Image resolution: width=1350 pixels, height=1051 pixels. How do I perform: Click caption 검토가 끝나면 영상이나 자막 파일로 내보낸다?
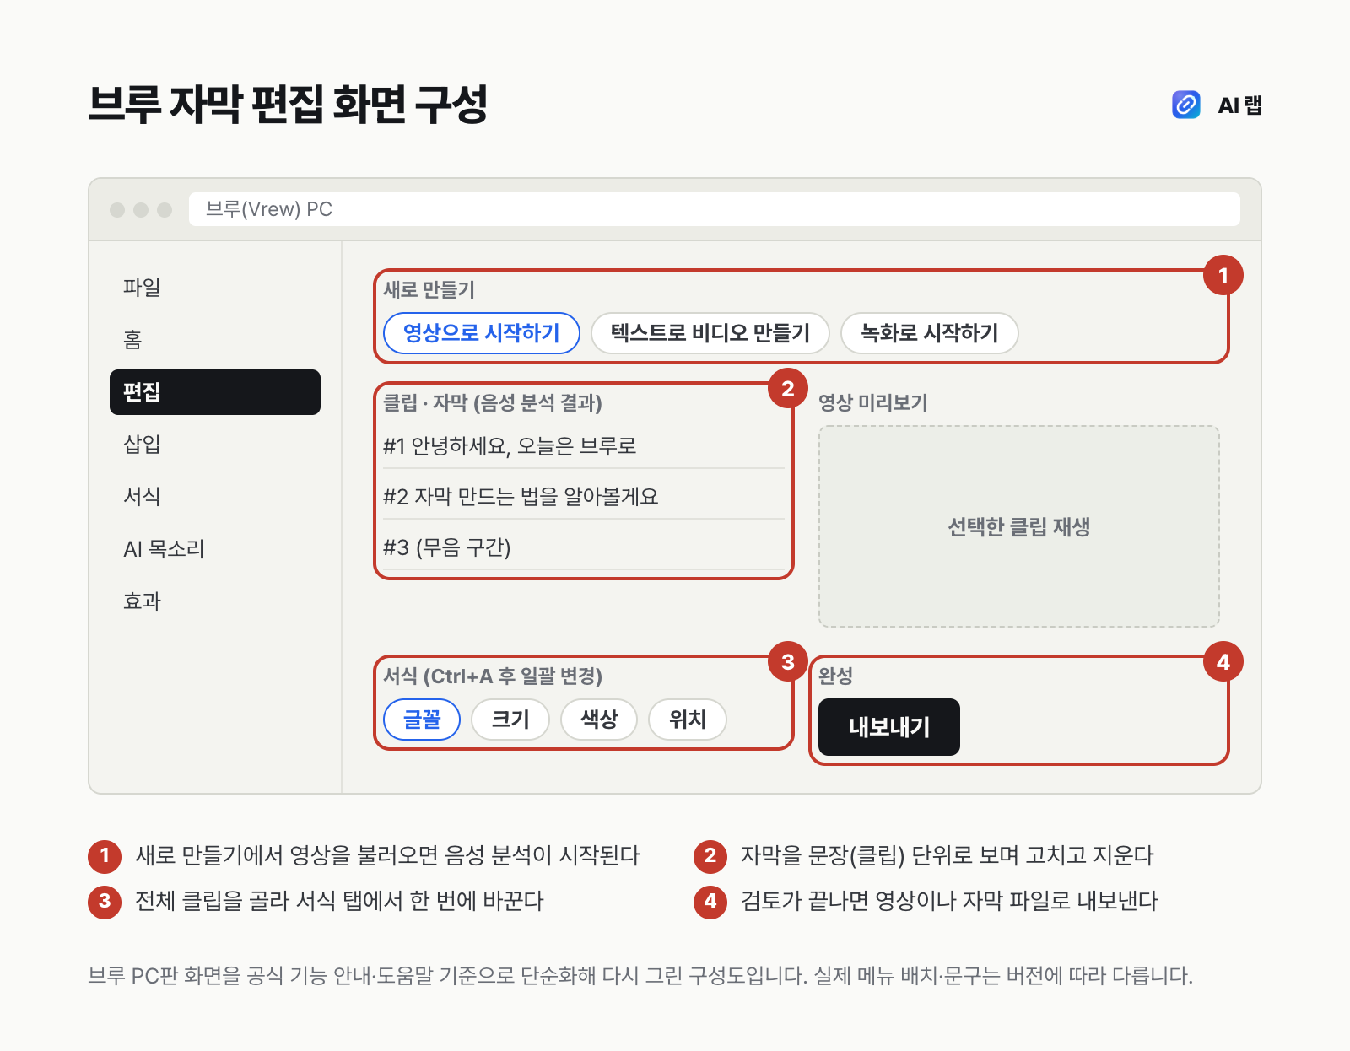click(x=949, y=901)
